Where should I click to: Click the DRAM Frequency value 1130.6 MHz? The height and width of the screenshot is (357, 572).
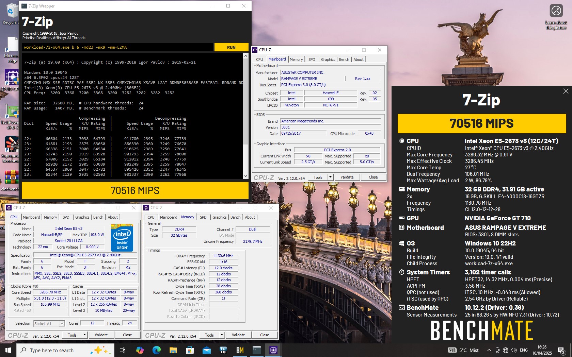(223, 256)
